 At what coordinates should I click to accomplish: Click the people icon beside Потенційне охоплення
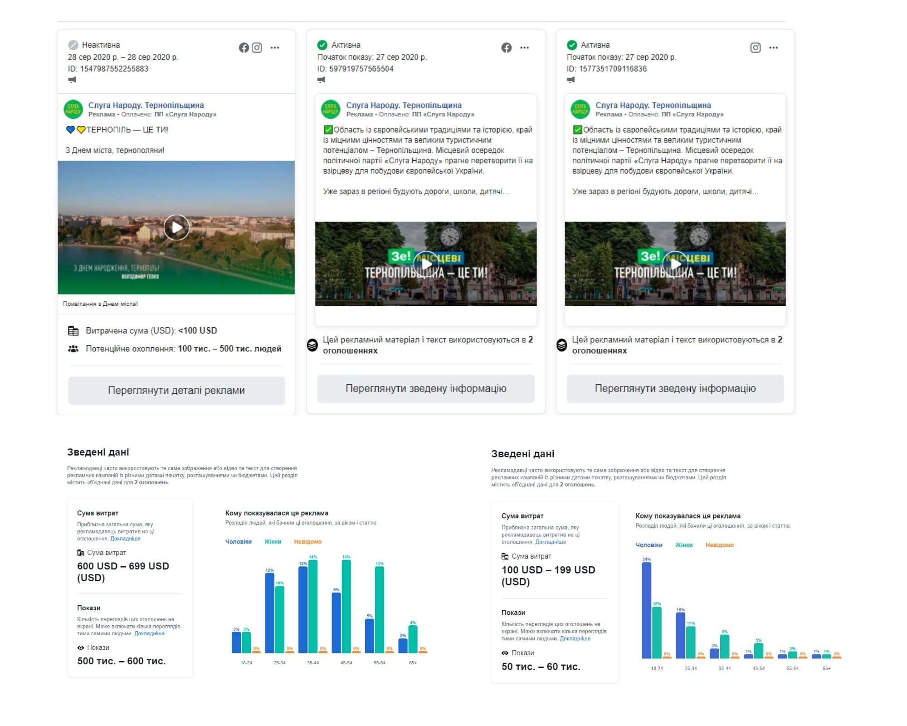[73, 349]
